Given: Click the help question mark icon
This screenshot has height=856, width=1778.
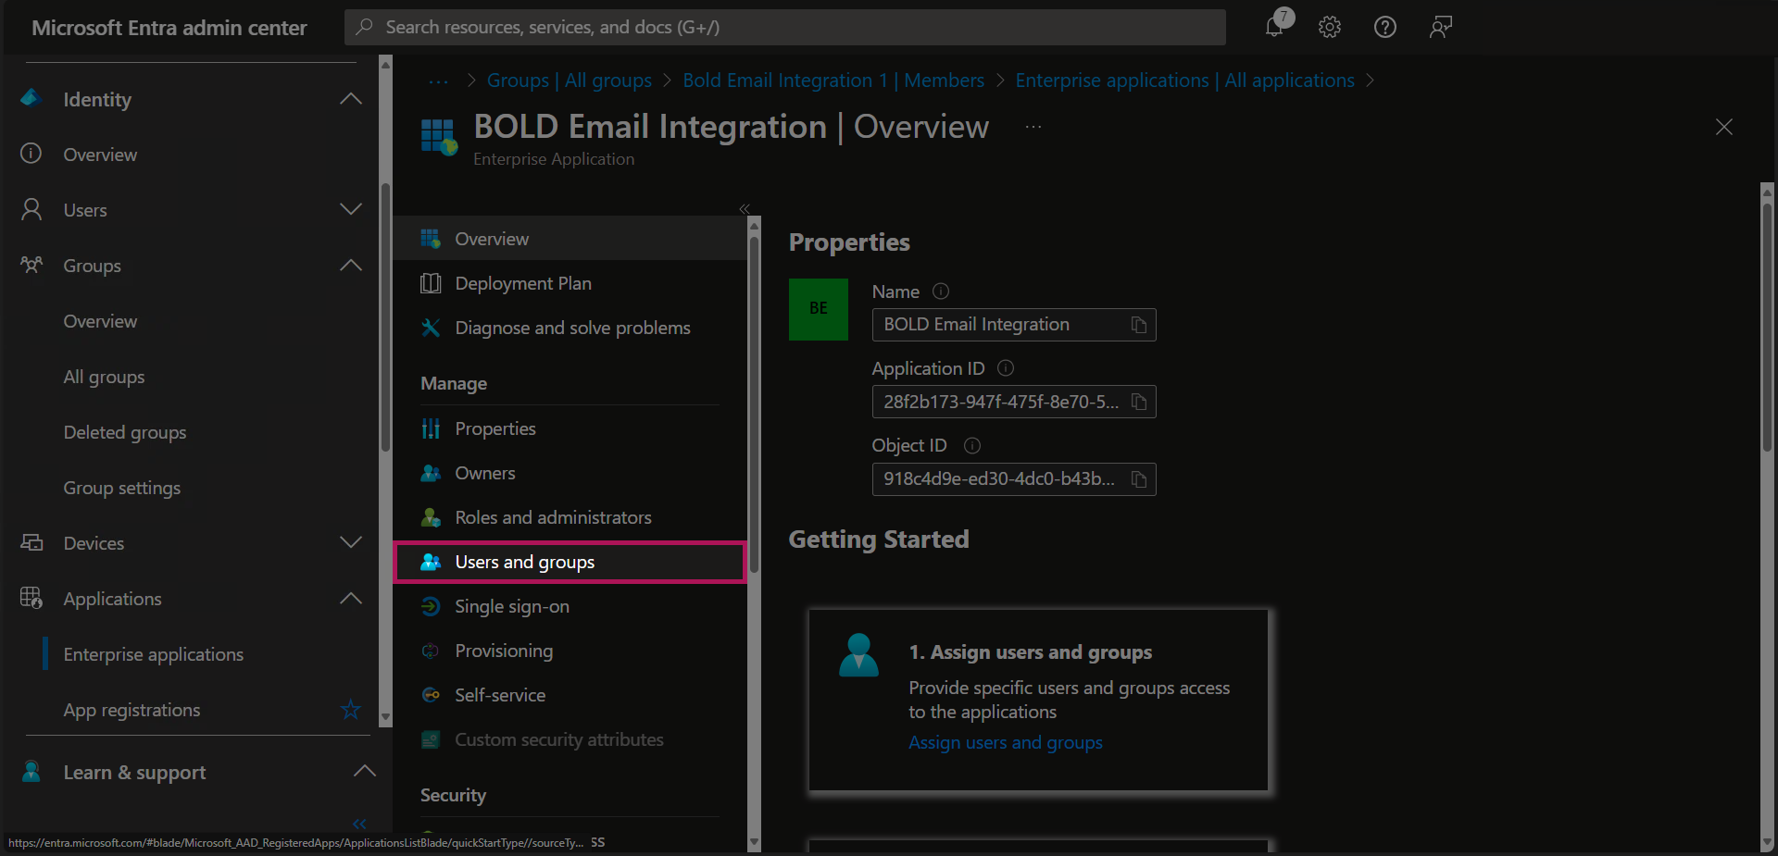Looking at the screenshot, I should click(1384, 27).
